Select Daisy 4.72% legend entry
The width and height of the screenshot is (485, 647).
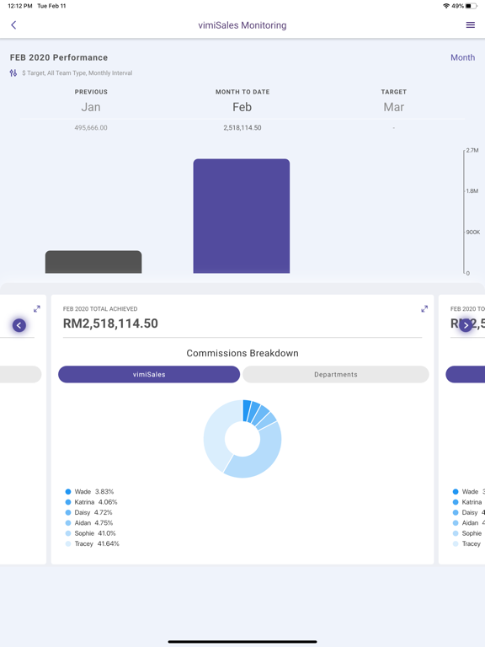tap(88, 512)
